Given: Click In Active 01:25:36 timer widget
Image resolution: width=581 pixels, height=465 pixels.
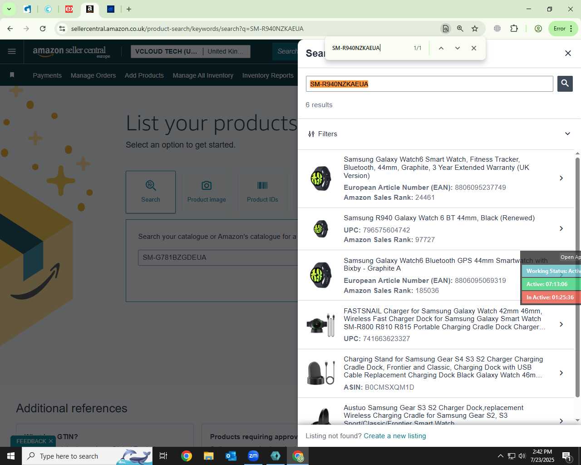Looking at the screenshot, I should coord(551,297).
